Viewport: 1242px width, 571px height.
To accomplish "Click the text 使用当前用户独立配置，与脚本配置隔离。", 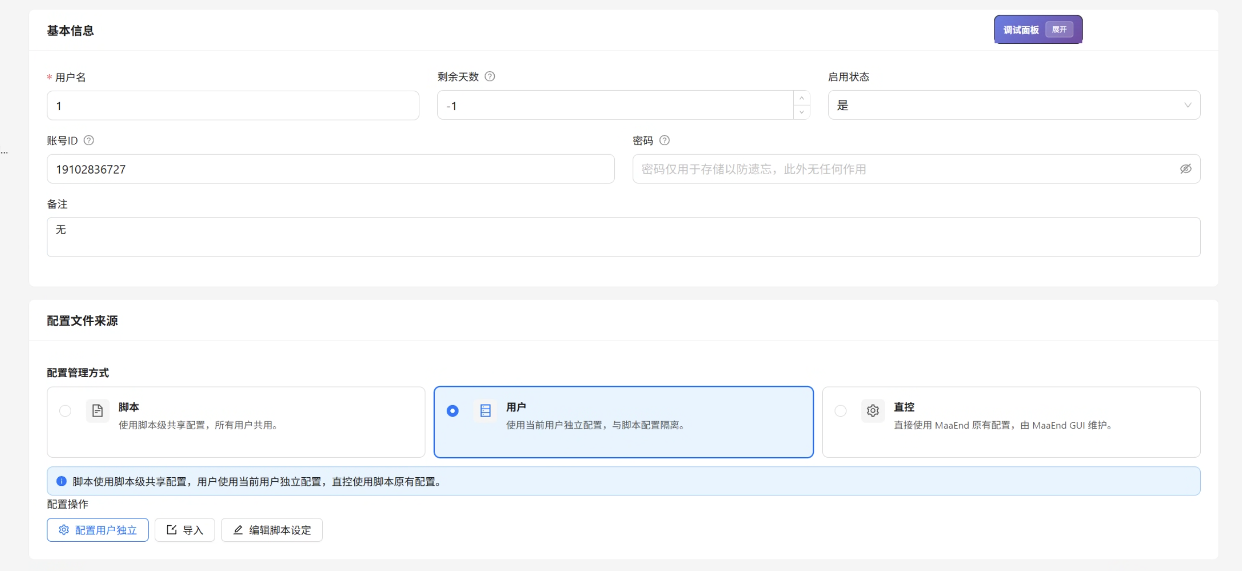I will tap(597, 425).
